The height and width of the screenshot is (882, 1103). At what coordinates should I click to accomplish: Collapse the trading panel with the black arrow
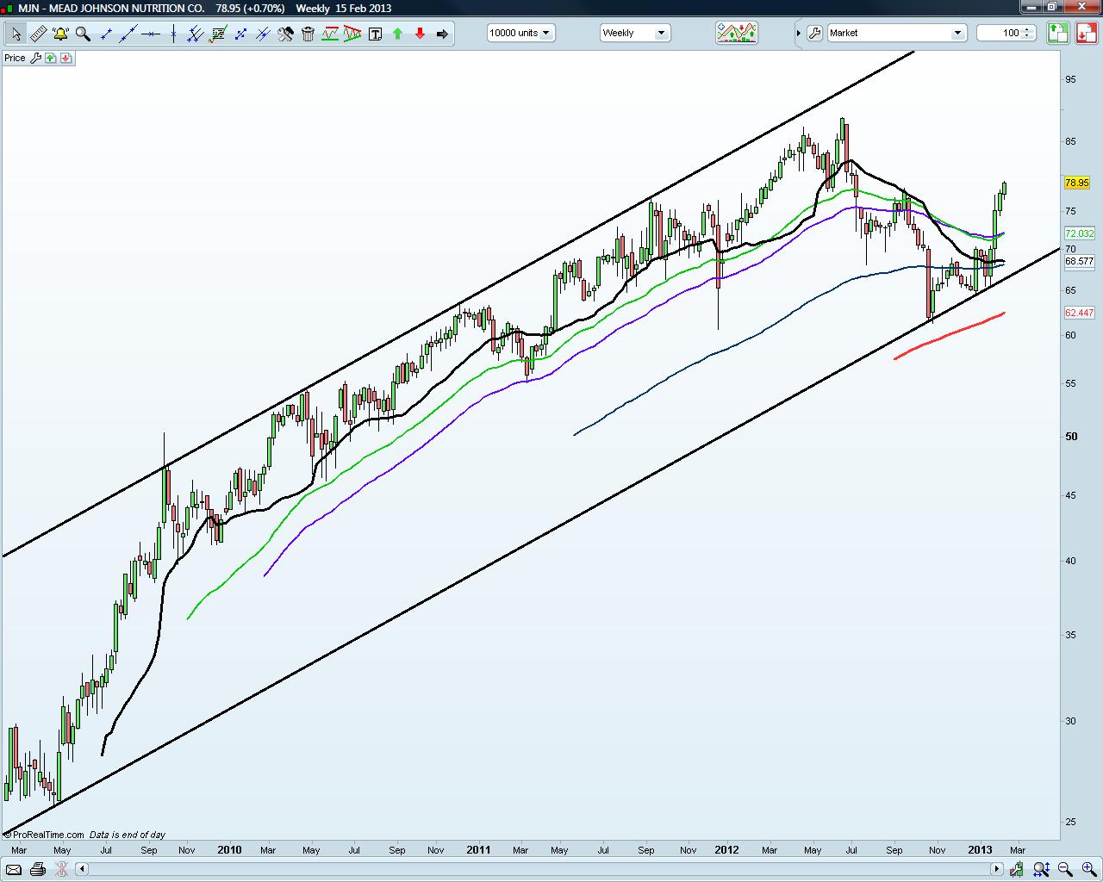pos(798,33)
